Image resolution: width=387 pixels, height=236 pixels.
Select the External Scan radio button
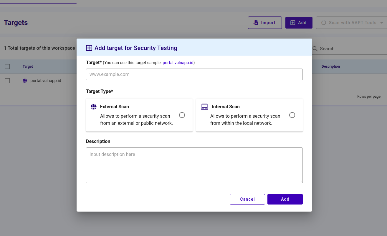(x=182, y=115)
